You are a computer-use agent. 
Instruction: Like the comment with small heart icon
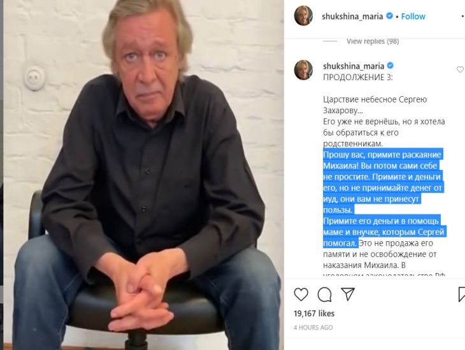pos(460,69)
